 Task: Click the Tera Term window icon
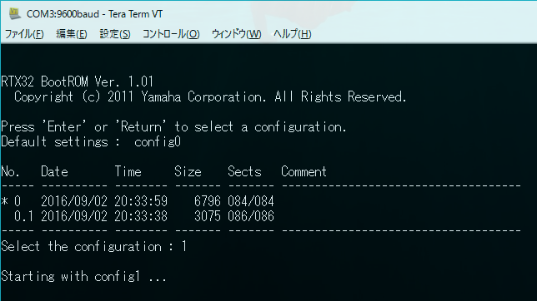15,13
